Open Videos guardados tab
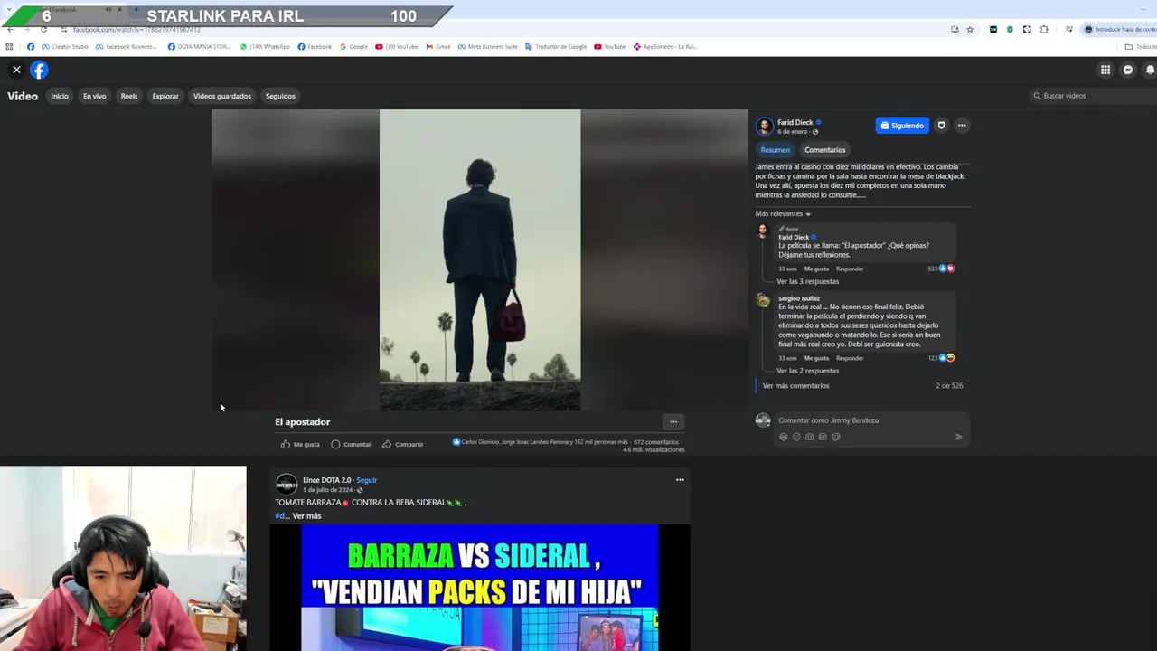 222,96
